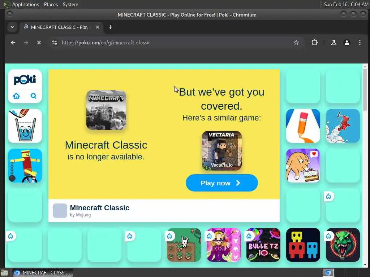This screenshot has width=370, height=277.
Task: Open the cat and cake game thumbnail
Action: [x=303, y=166]
